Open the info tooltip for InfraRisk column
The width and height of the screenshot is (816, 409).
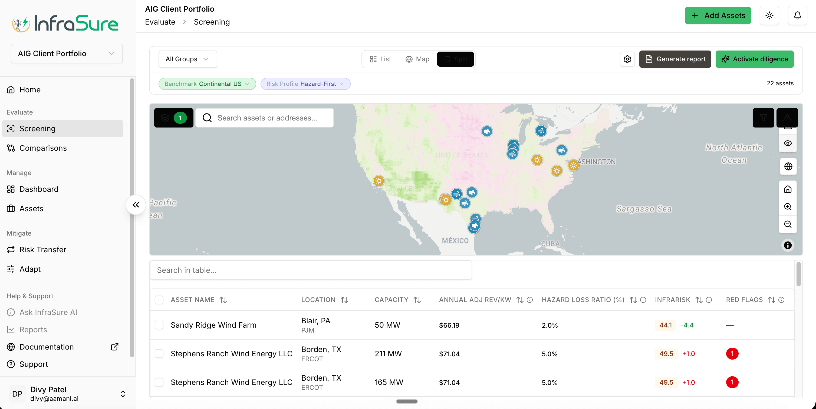[709, 300]
